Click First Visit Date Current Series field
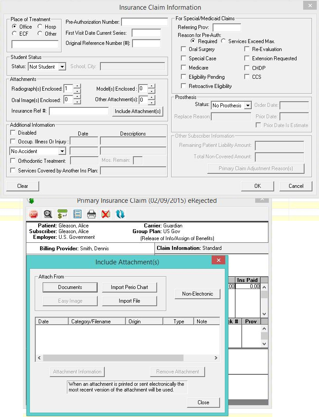The width and height of the screenshot is (319, 417). (147, 33)
